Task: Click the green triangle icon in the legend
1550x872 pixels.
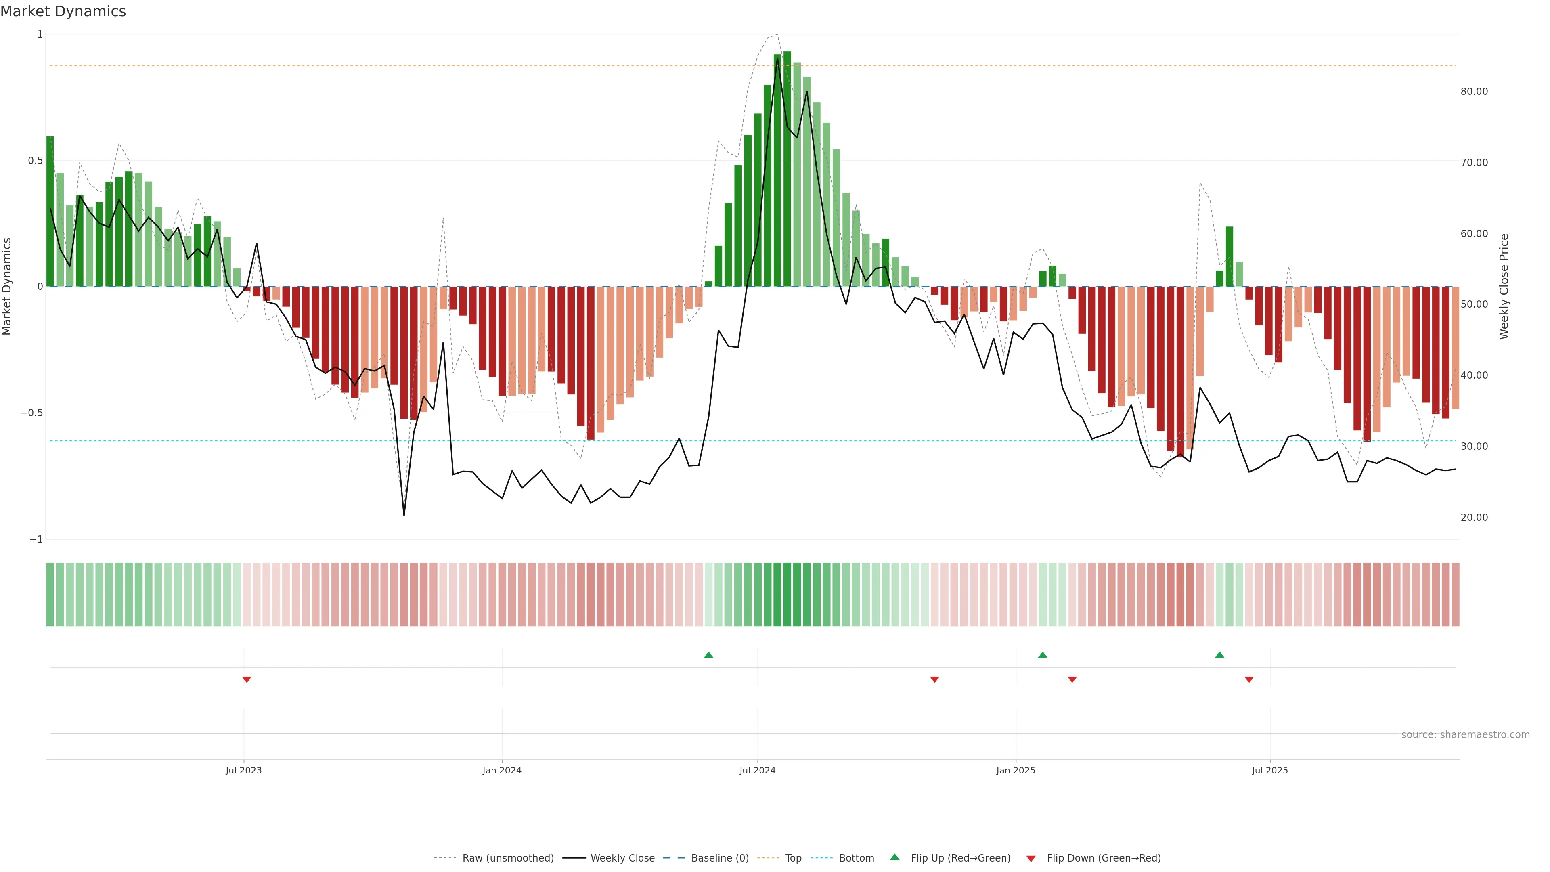Action: [895, 857]
